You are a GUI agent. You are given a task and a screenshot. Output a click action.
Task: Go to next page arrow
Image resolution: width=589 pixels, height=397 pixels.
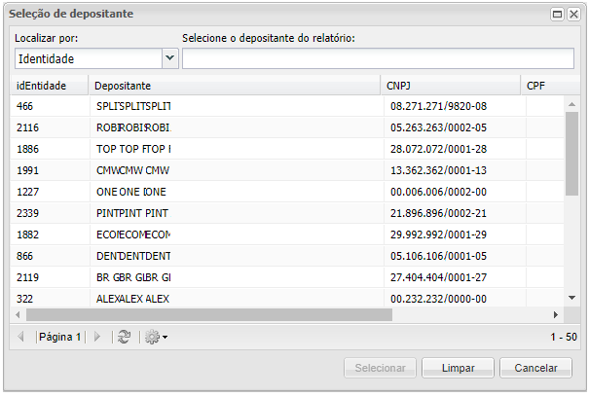(x=96, y=337)
